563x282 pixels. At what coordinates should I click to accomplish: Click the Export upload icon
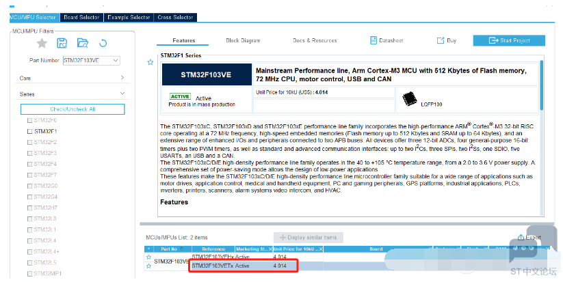(521, 237)
